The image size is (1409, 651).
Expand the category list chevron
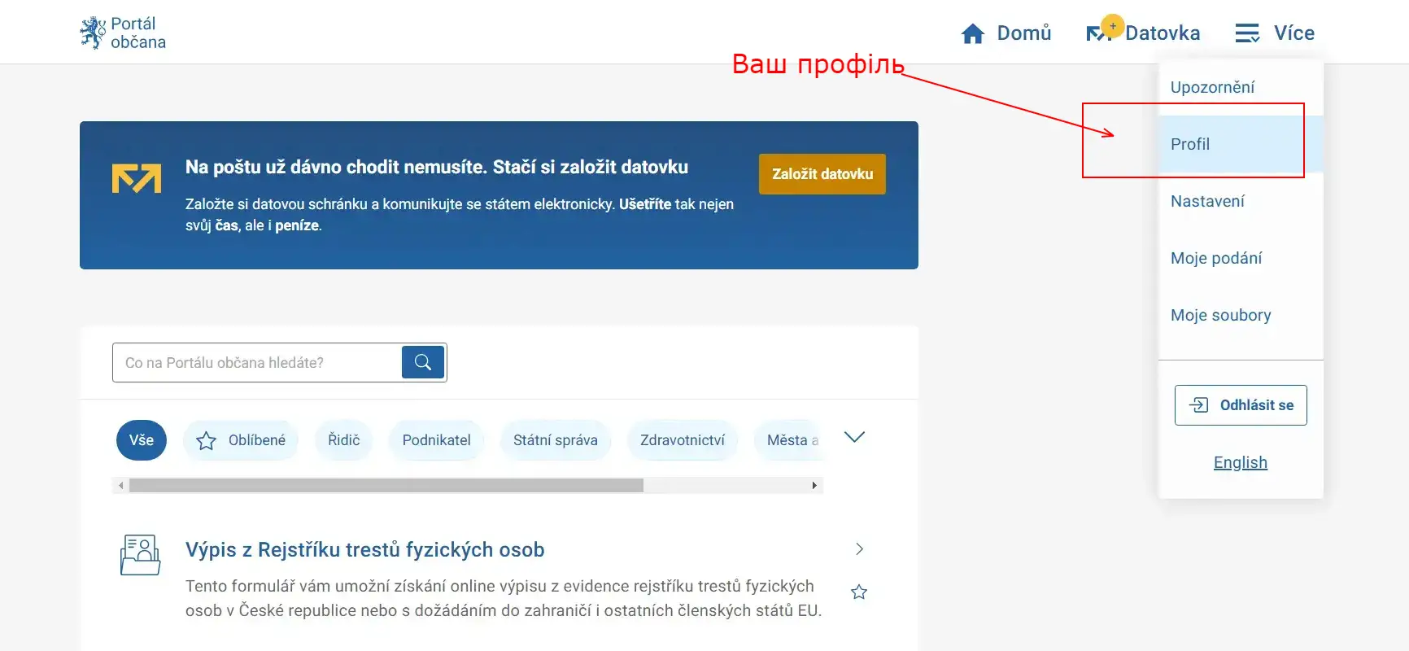(x=854, y=437)
